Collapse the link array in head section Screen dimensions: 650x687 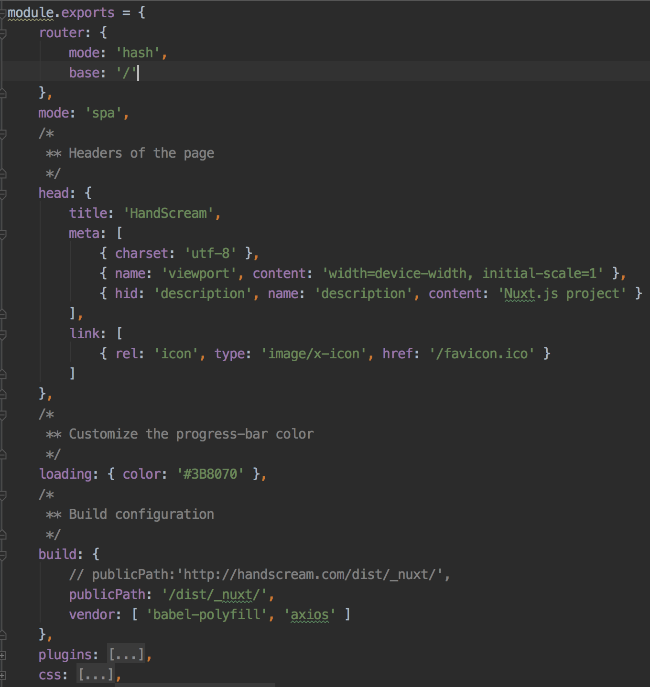click(x=4, y=333)
